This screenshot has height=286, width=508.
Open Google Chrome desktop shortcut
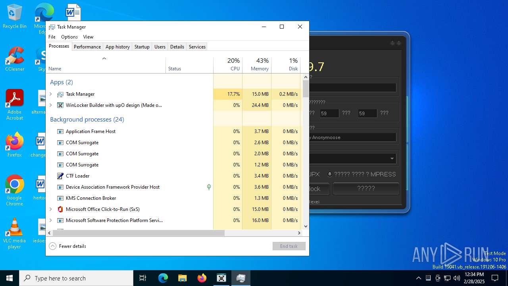(14, 190)
